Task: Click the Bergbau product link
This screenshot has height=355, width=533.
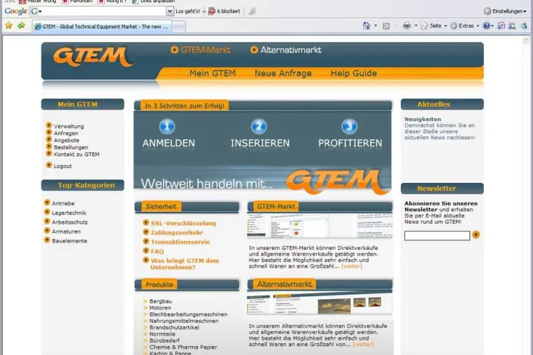Action: [160, 301]
